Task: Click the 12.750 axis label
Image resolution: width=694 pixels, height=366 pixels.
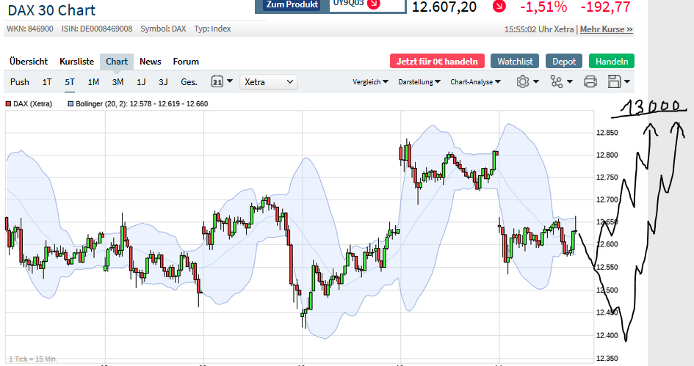Action: pyautogui.click(x=607, y=177)
